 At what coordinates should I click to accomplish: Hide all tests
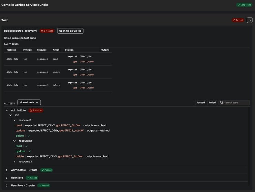(29, 102)
